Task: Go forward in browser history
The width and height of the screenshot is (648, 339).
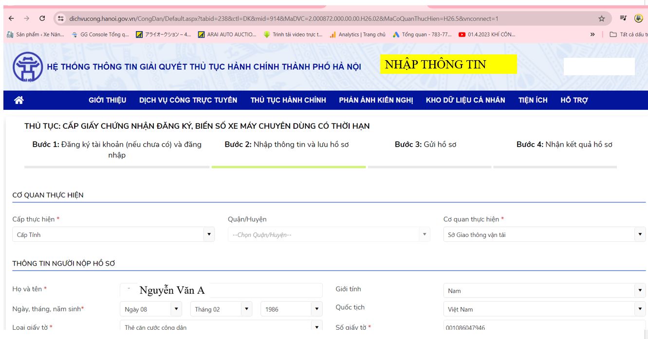Action: [x=26, y=18]
